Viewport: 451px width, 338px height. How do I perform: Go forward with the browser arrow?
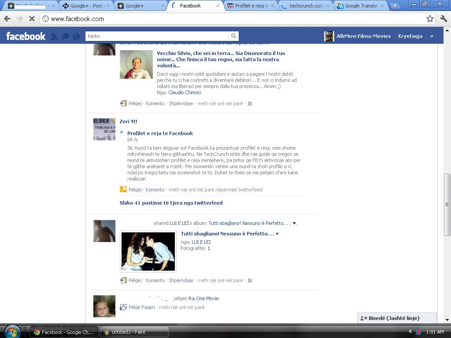pyautogui.click(x=19, y=18)
